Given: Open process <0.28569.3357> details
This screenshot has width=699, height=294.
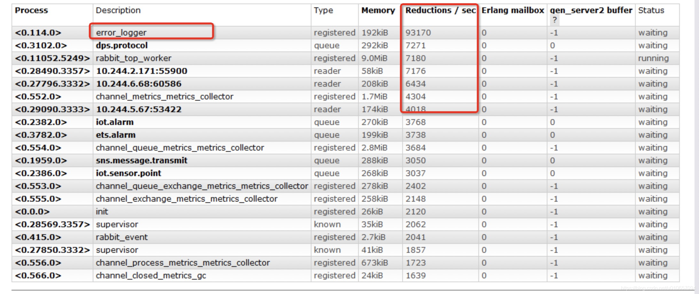Looking at the screenshot, I should click(x=52, y=224).
